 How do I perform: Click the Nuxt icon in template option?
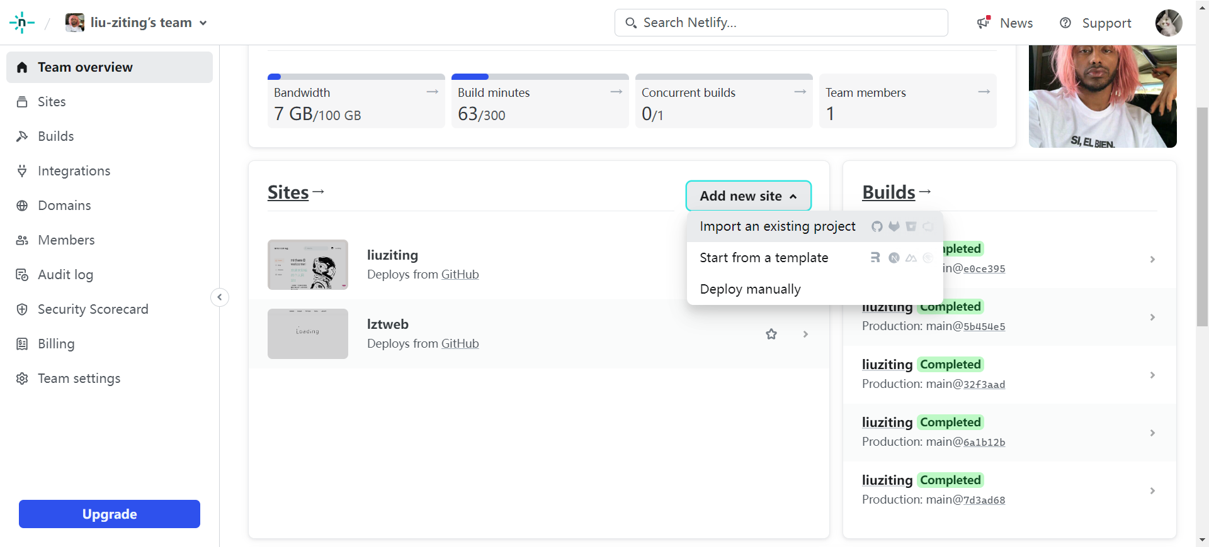[x=911, y=258]
